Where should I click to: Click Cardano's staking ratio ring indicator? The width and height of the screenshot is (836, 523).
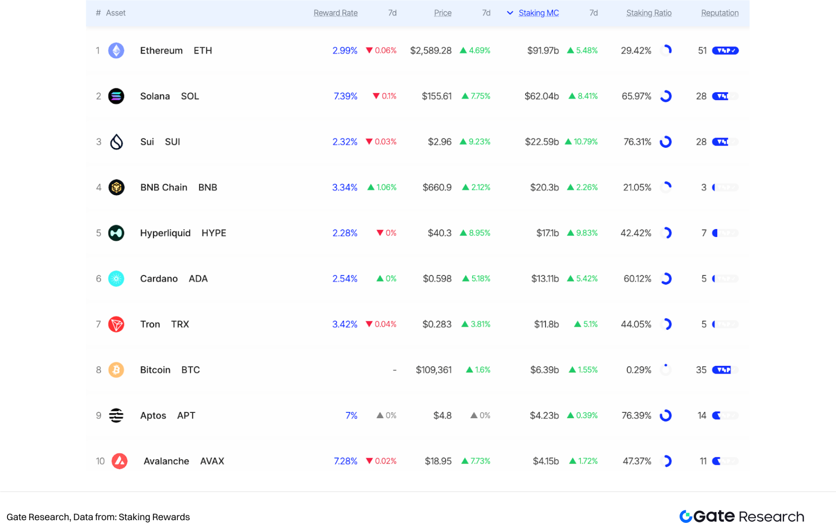click(x=666, y=279)
